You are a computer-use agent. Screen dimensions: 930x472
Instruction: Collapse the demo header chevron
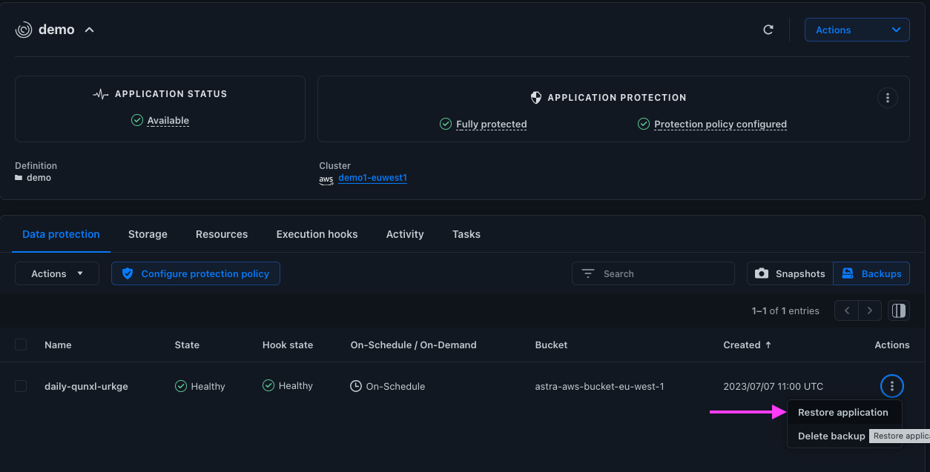89,30
